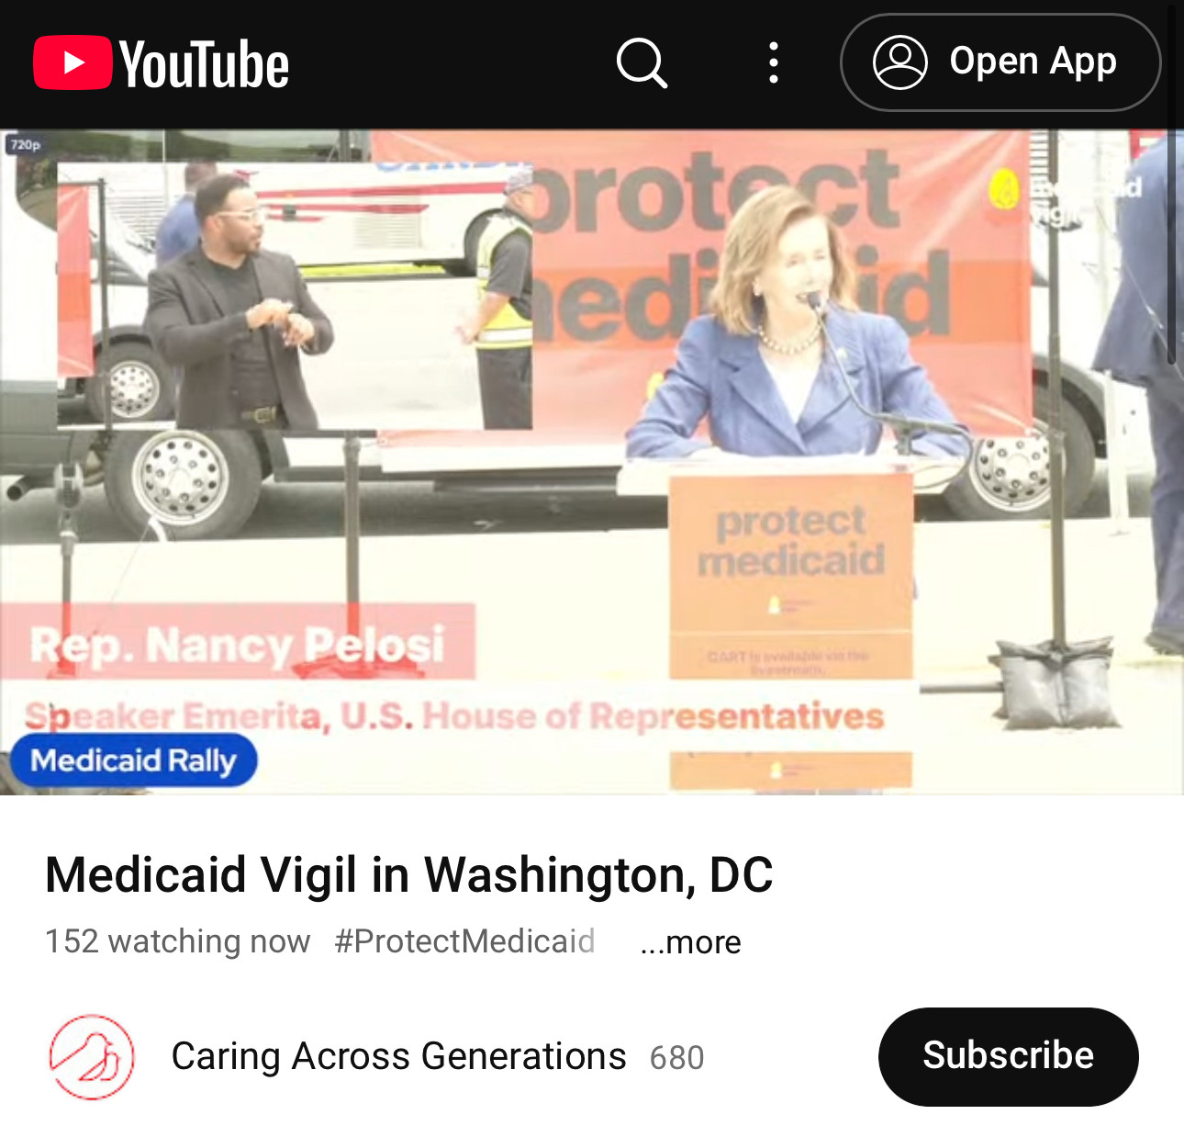Click the video player showing Nancy Pelosi

[592, 462]
